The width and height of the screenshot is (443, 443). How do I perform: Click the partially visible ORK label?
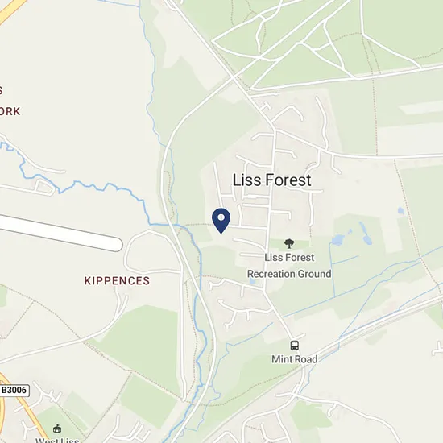(10, 111)
